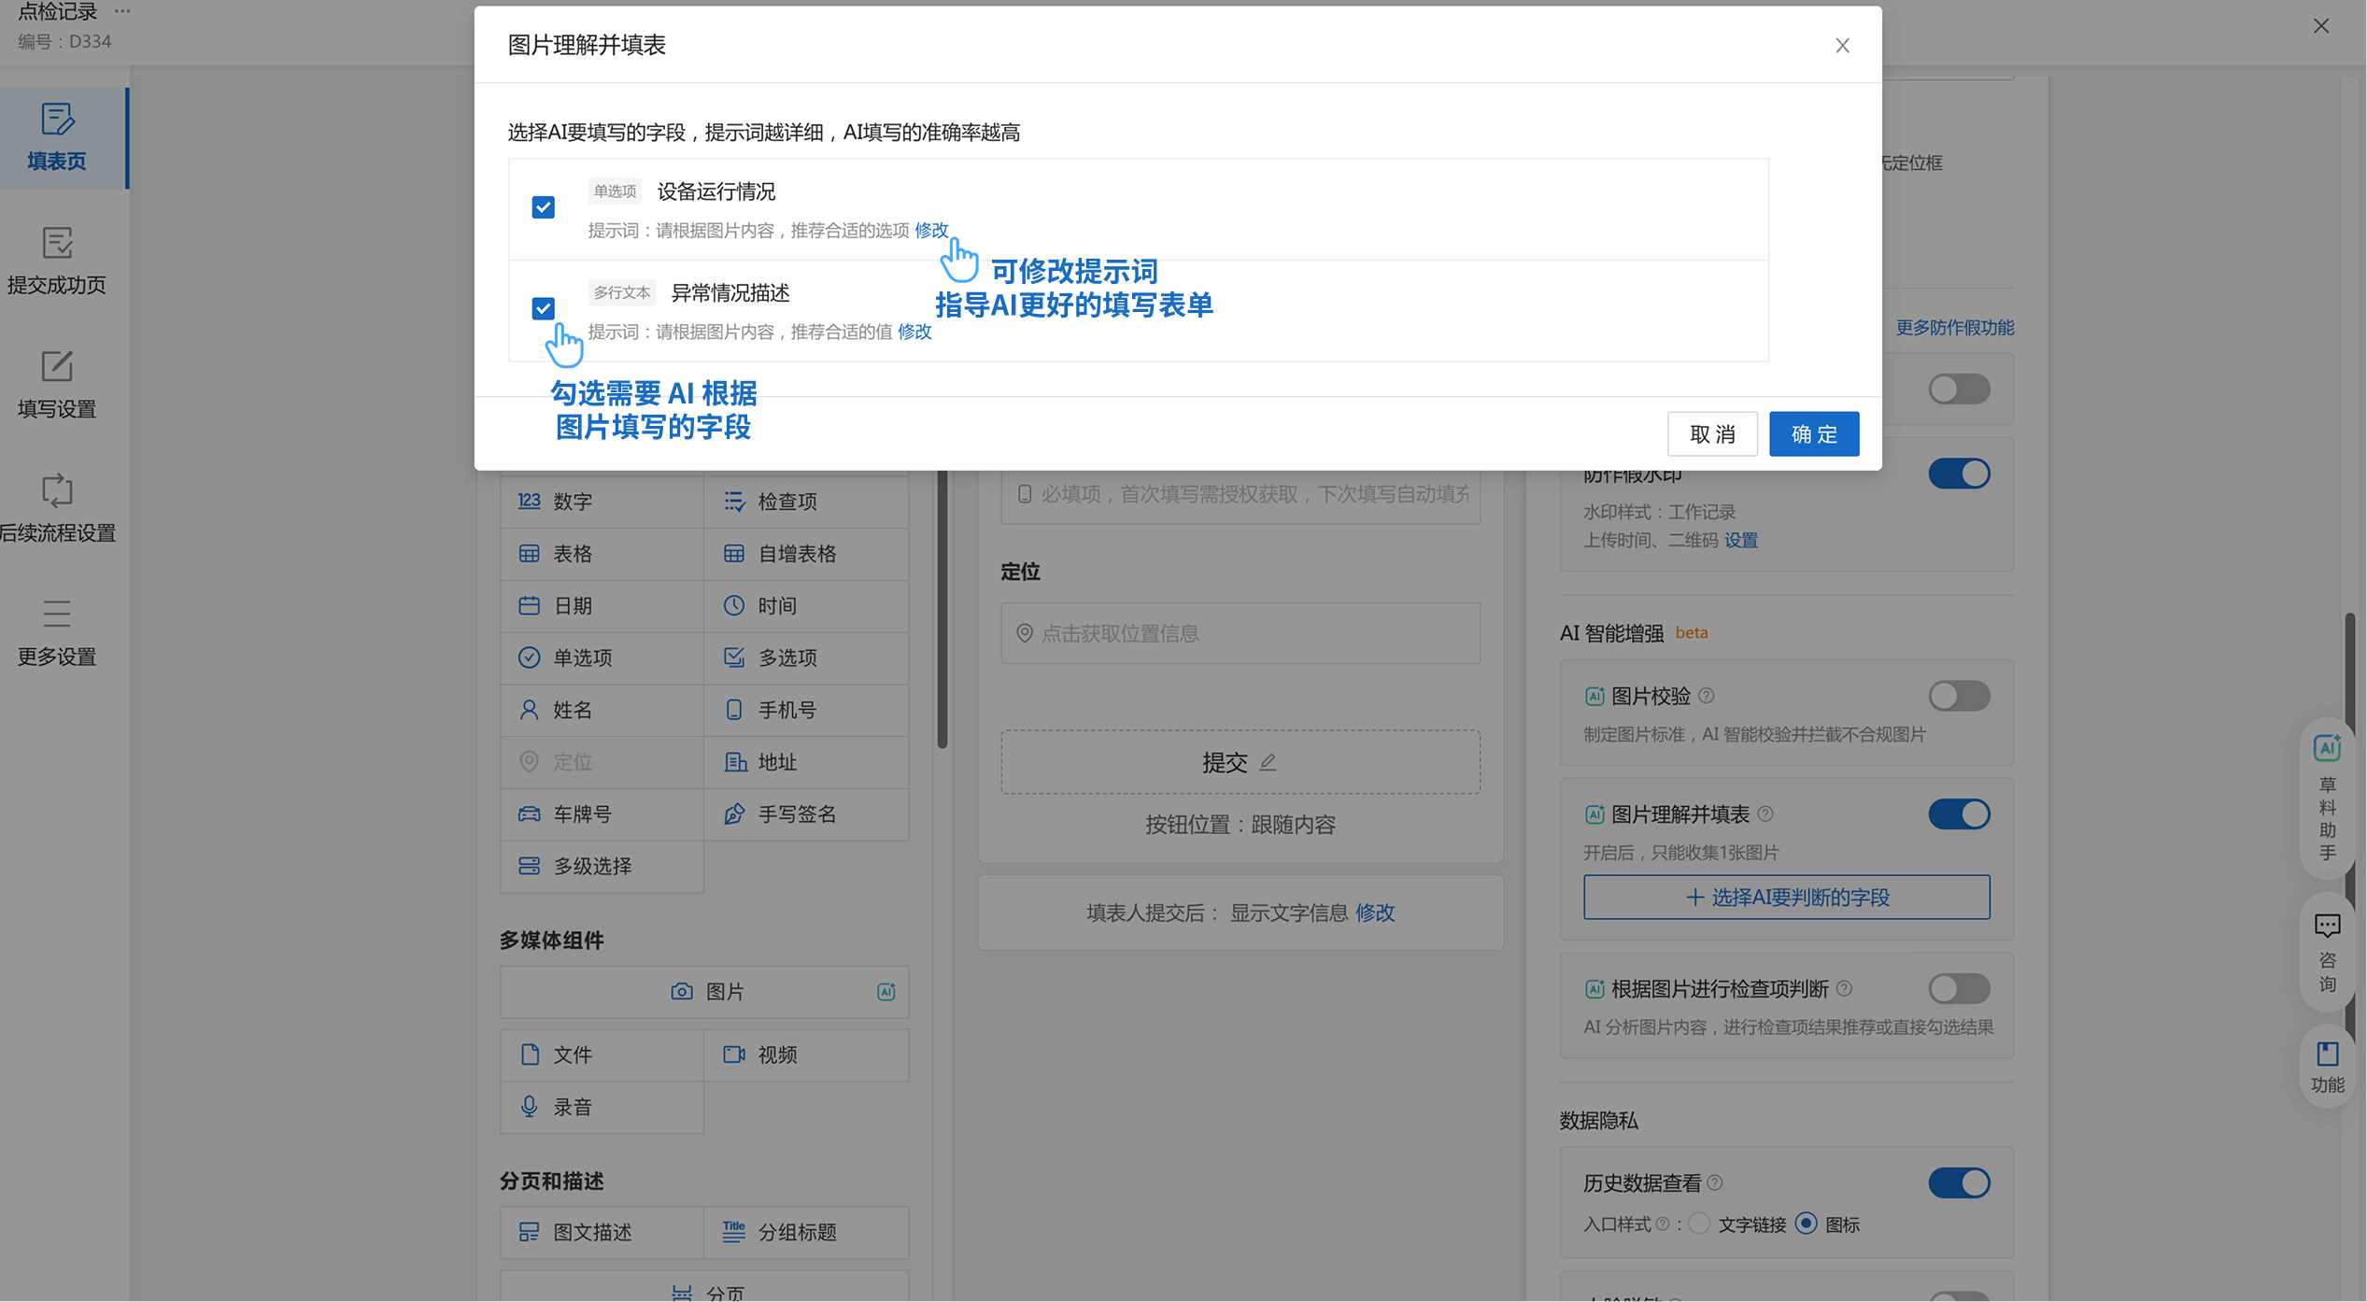Click the 取消 button
This screenshot has width=2367, height=1302.
click(1711, 434)
